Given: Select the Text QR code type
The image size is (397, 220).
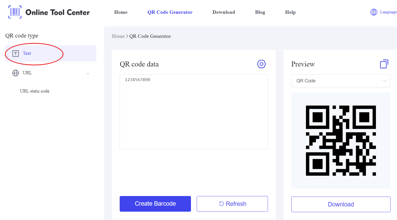Looking at the screenshot, I should (51, 53).
